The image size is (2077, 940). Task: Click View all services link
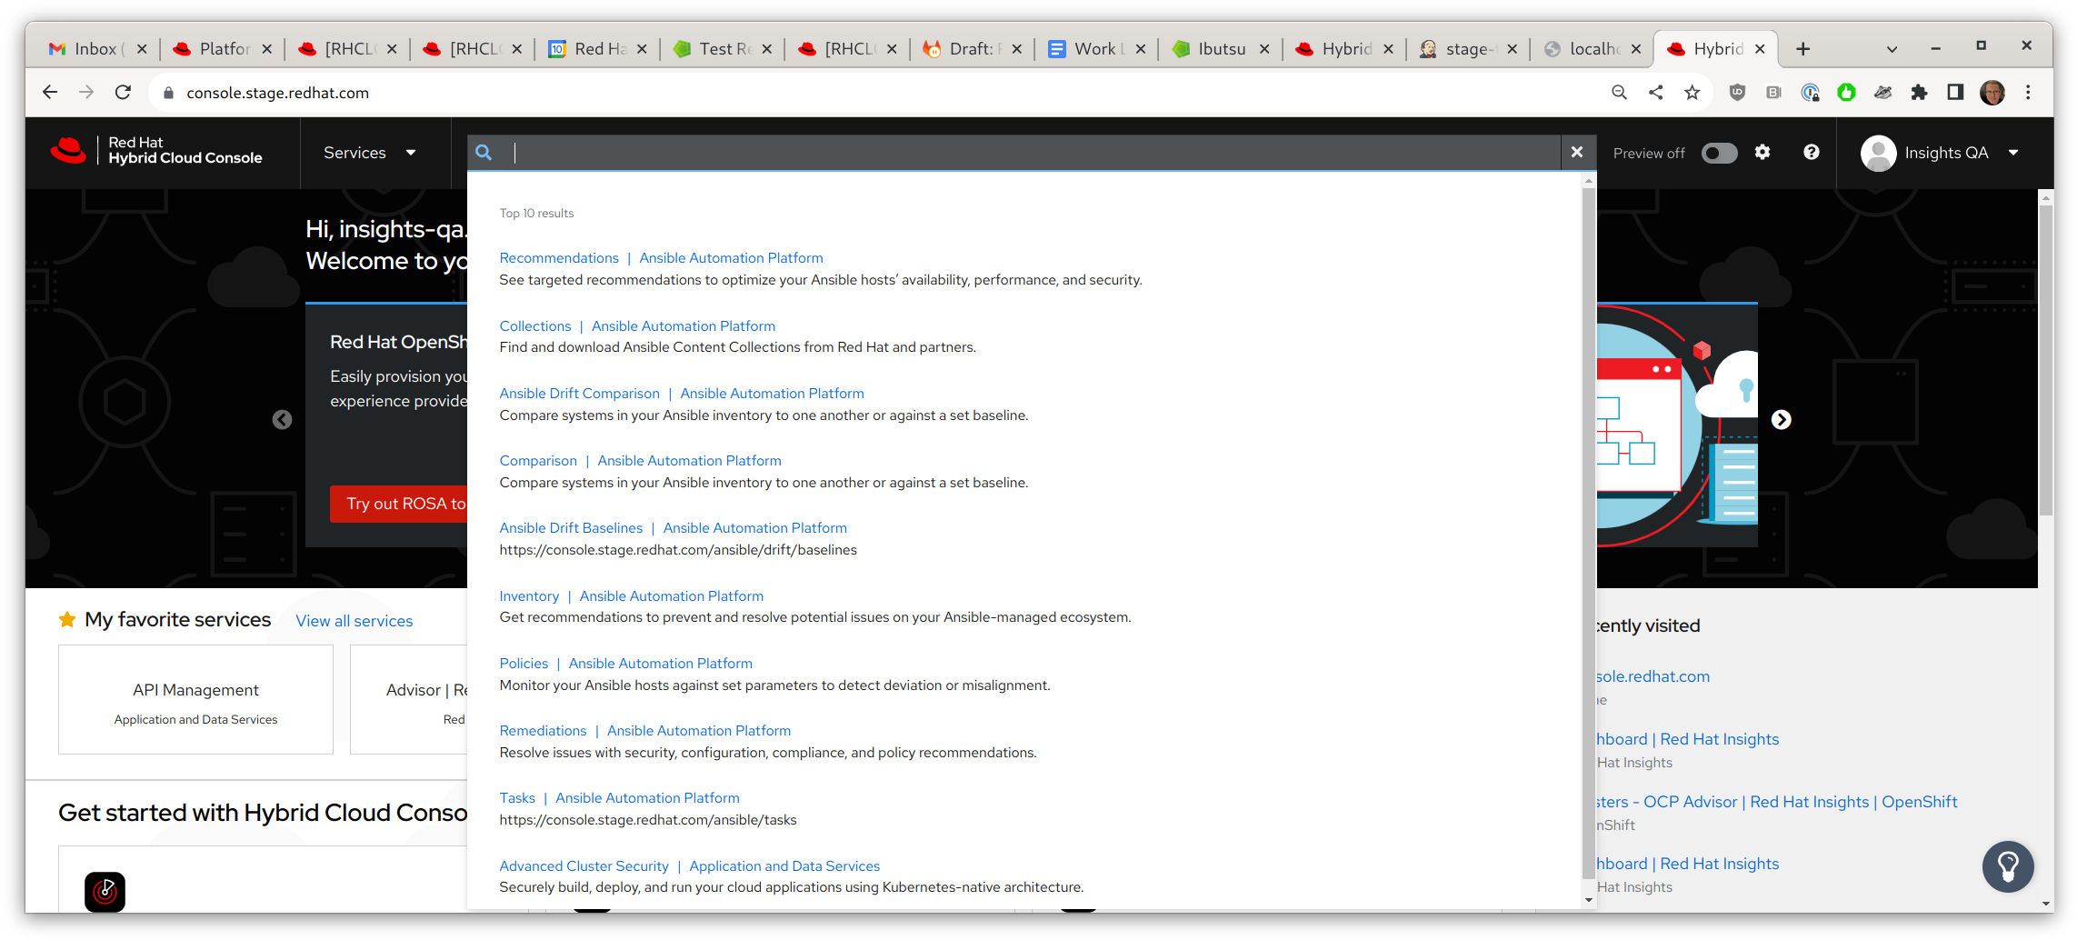(x=354, y=621)
